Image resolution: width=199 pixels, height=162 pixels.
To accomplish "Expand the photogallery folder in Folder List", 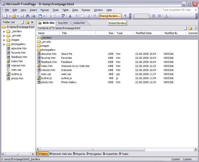I will (x=4, y=44).
